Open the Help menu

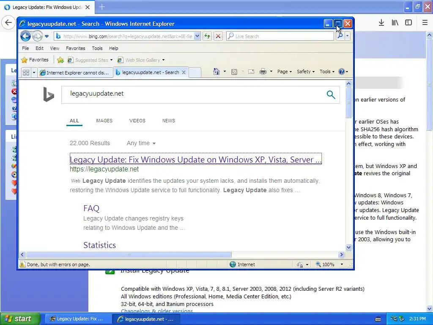[x=113, y=48]
